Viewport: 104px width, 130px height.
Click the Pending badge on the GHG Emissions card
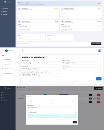(x=56, y=9)
